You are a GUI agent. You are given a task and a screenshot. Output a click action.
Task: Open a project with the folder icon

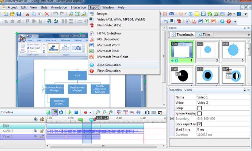tap(12, 14)
